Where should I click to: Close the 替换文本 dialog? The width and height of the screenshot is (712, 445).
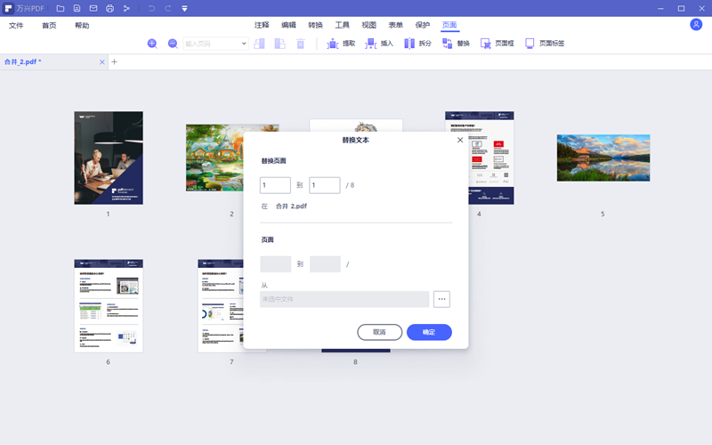tap(460, 140)
